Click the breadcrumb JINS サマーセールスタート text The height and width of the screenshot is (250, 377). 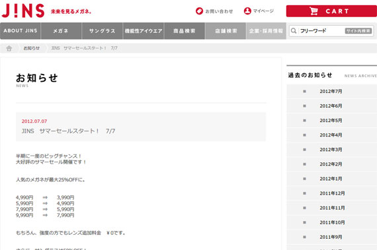(84, 48)
